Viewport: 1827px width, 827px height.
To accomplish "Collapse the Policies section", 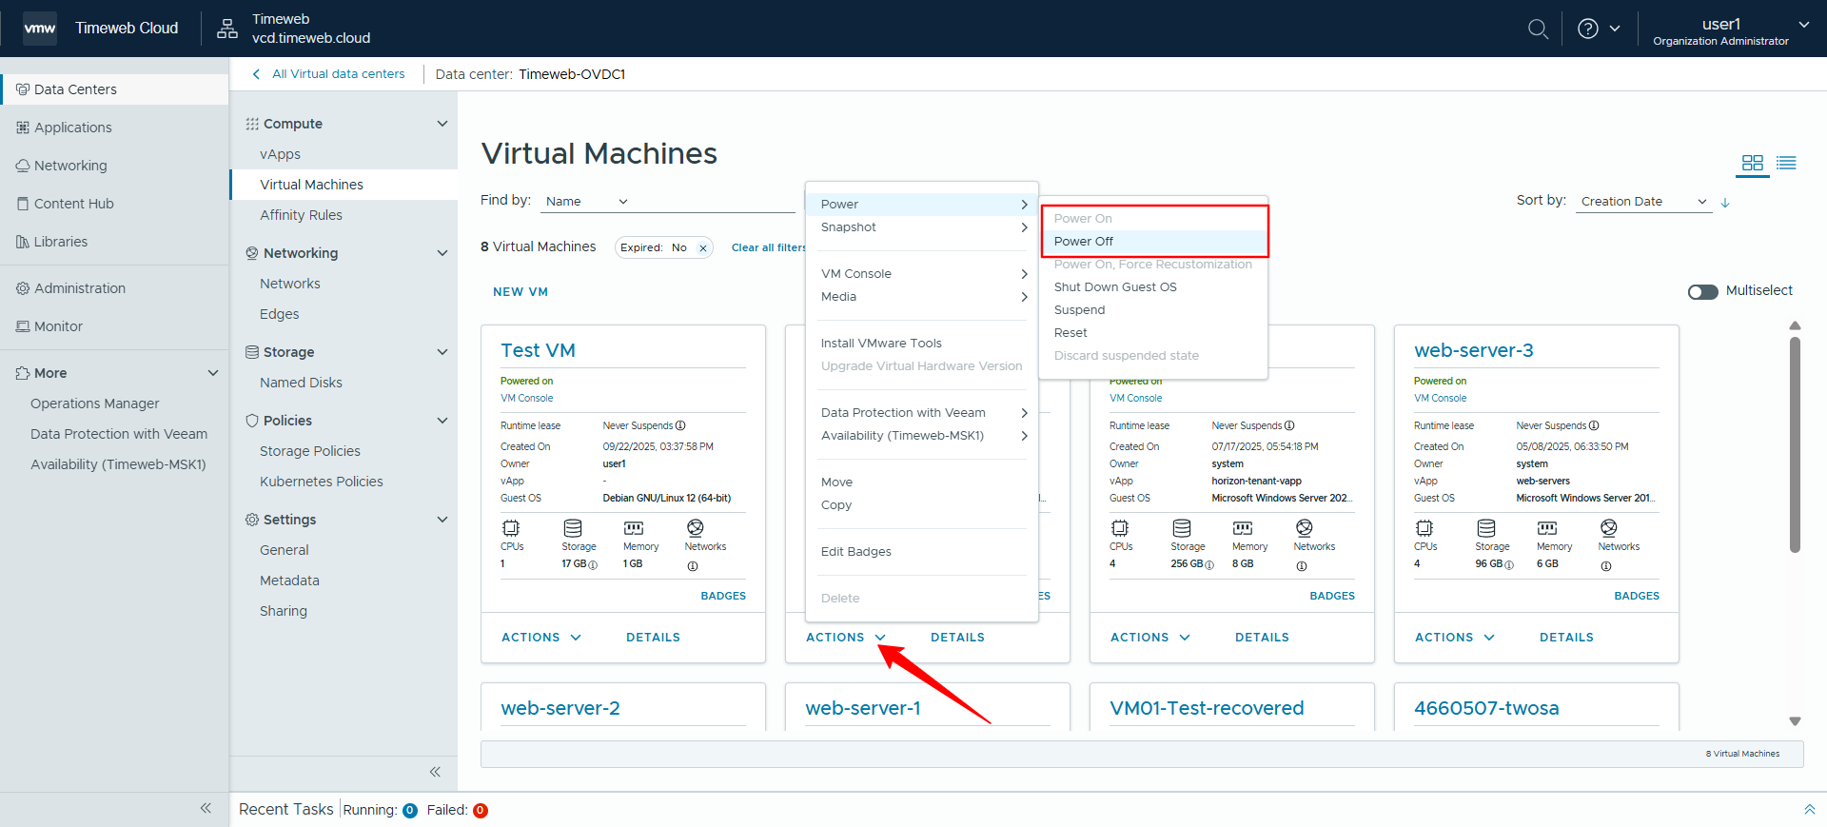I will (x=442, y=421).
